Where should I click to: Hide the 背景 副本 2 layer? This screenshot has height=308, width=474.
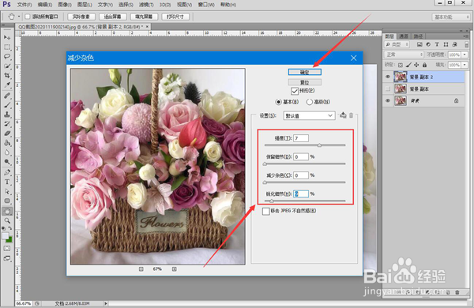pos(388,77)
